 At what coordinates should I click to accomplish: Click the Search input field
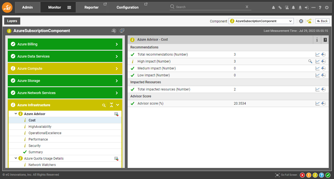(x=210, y=7)
